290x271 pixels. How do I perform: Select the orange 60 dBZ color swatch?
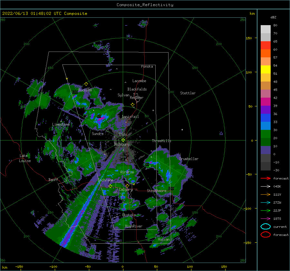click(266, 53)
